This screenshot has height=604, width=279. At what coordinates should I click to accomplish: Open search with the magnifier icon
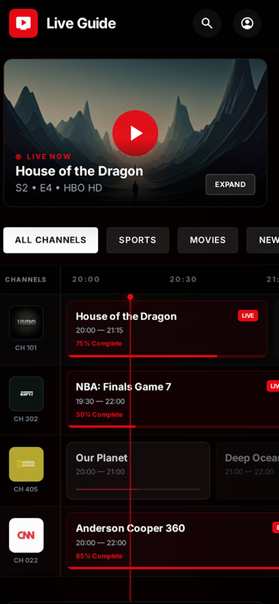tap(207, 23)
